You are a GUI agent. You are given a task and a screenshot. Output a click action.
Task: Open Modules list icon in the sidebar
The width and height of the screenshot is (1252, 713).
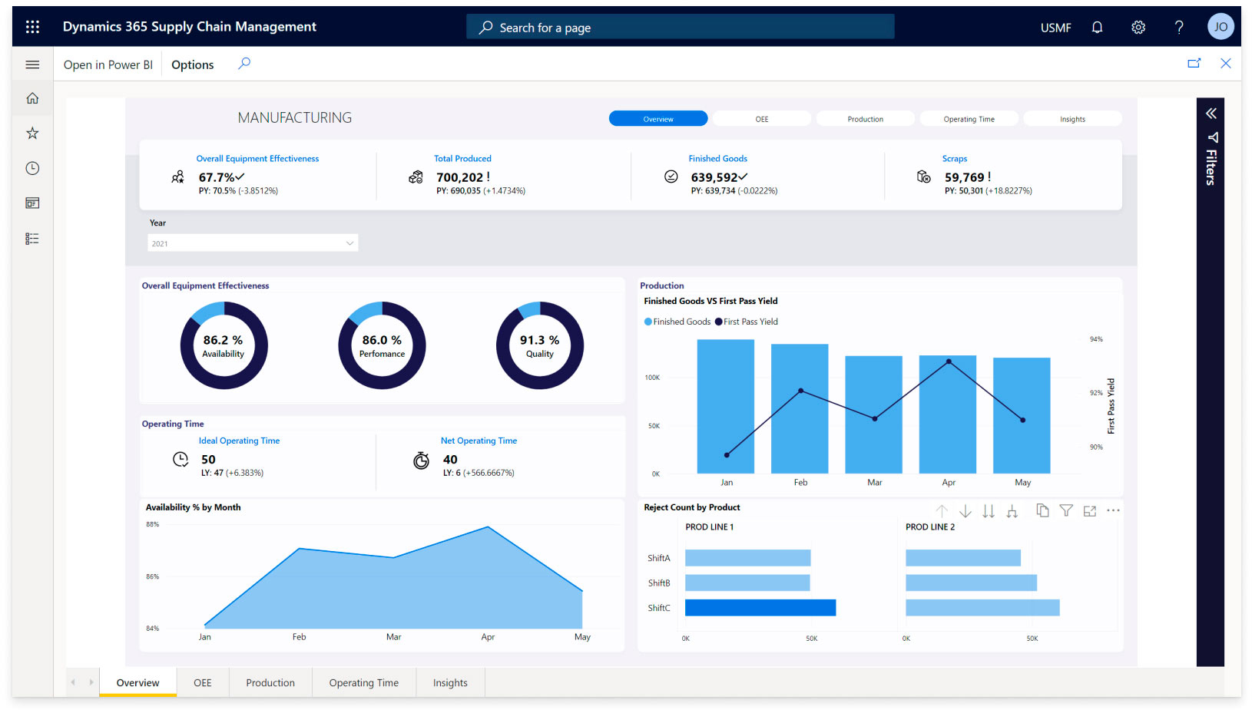(32, 239)
